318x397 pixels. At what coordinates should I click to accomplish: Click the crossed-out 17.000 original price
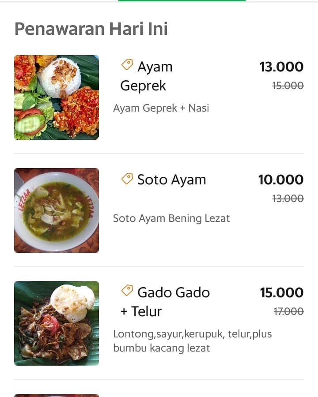(x=288, y=312)
